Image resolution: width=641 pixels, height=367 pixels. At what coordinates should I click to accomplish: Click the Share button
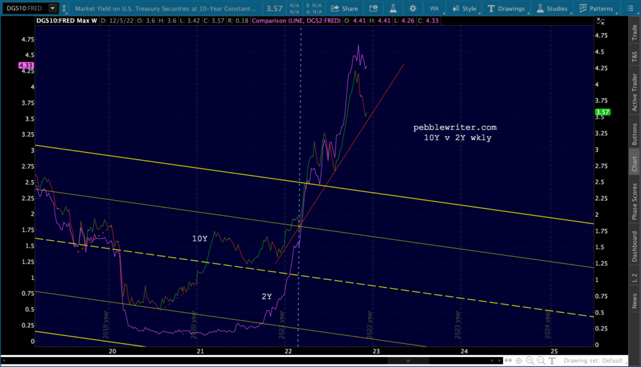[x=344, y=8]
